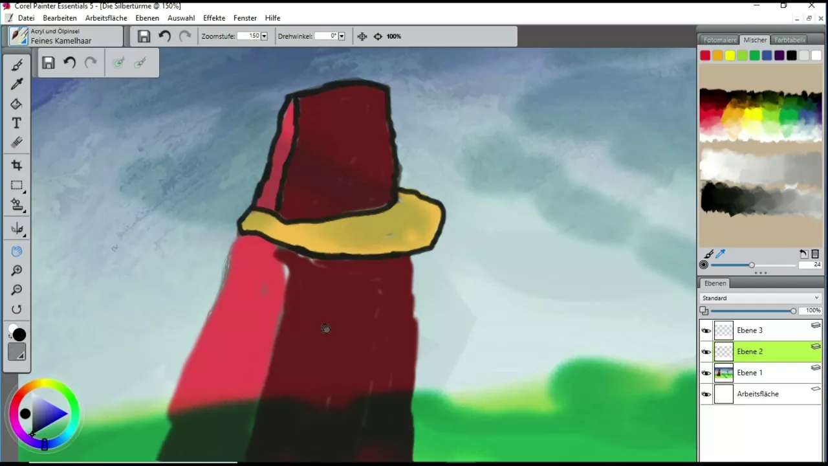Open the Zoomstufe dropdown arrow
Image resolution: width=828 pixels, height=466 pixels.
264,36
